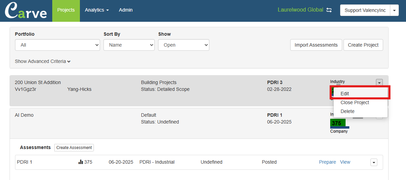
Task: Click the Create Project button
Action: (363, 45)
